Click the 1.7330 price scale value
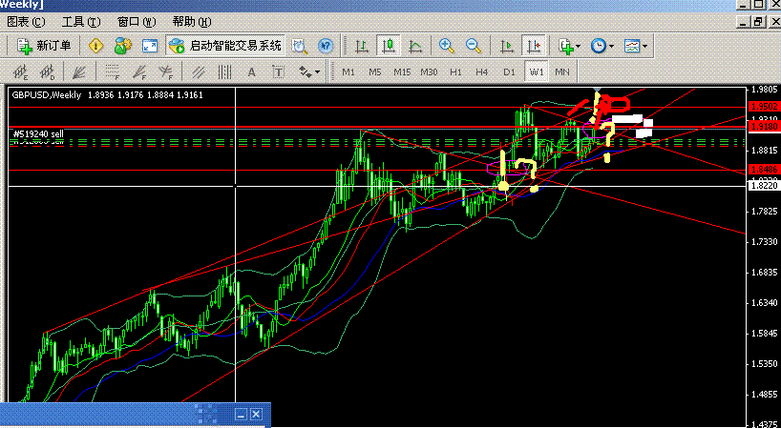The width and height of the screenshot is (781, 428). pyautogui.click(x=765, y=241)
